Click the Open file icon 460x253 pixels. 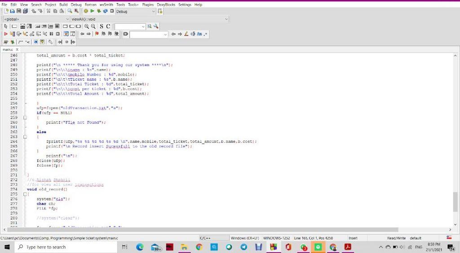pos(12,11)
